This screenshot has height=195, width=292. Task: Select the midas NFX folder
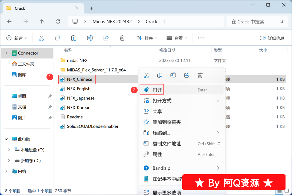74,60
